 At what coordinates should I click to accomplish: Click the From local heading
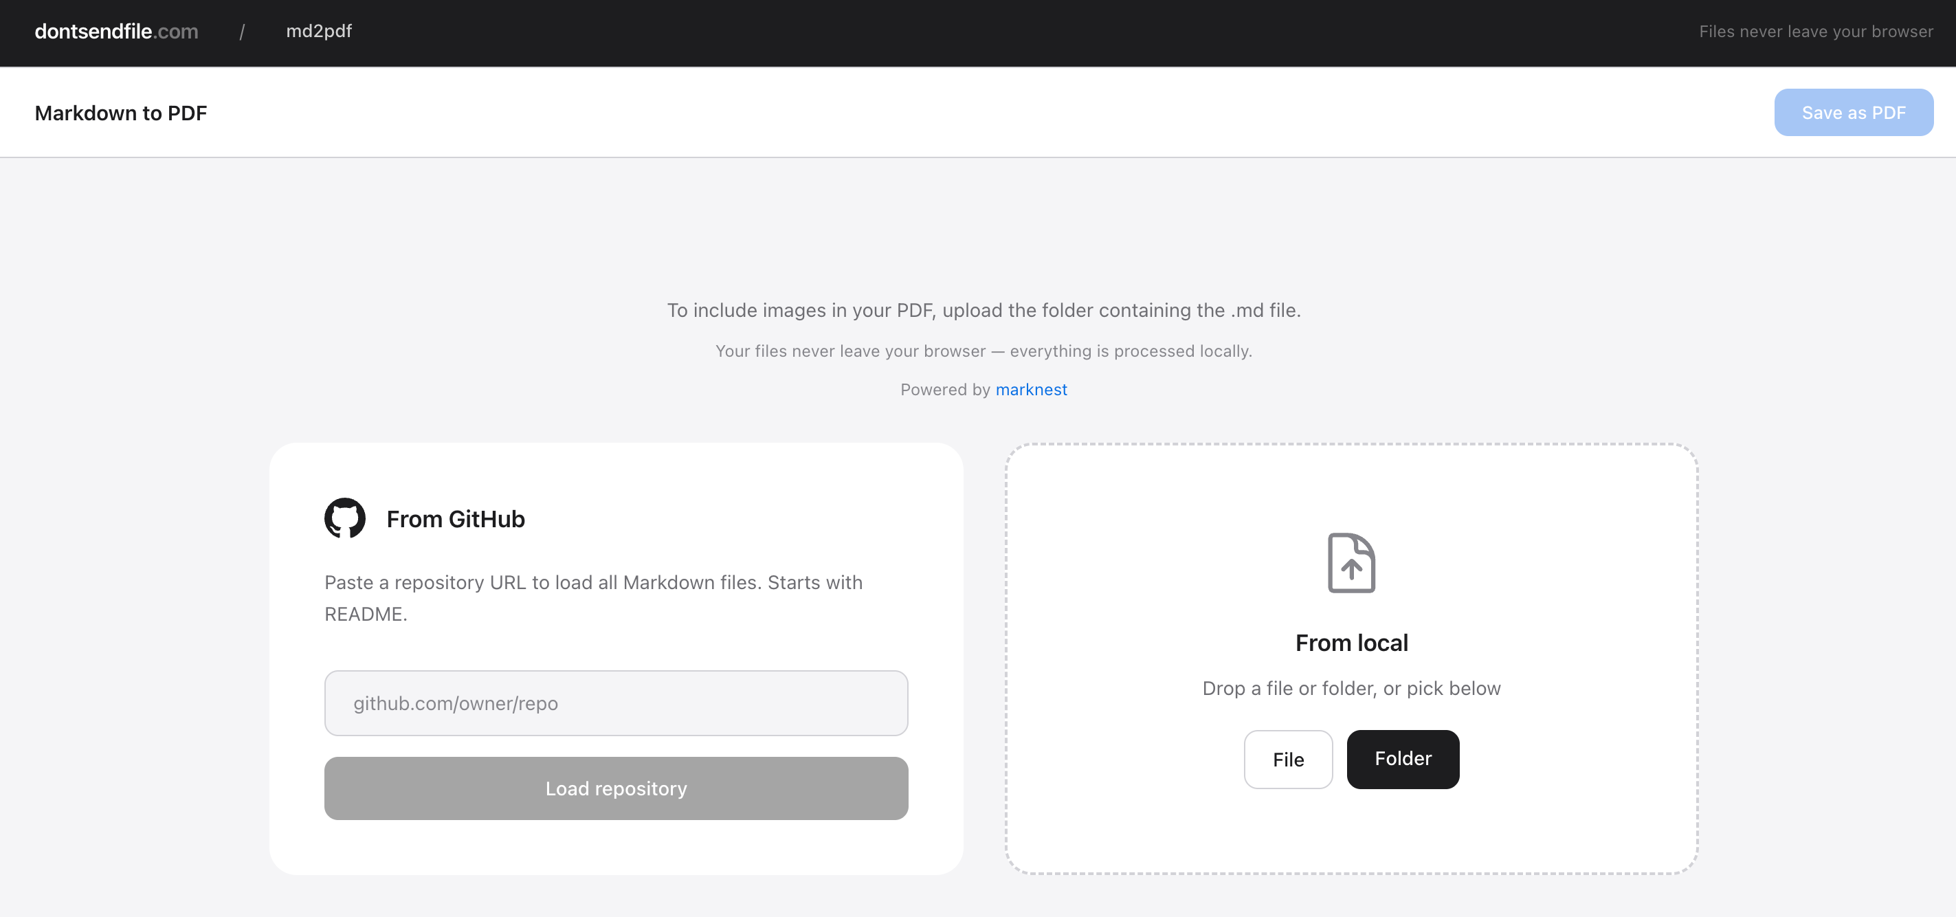pyautogui.click(x=1352, y=643)
